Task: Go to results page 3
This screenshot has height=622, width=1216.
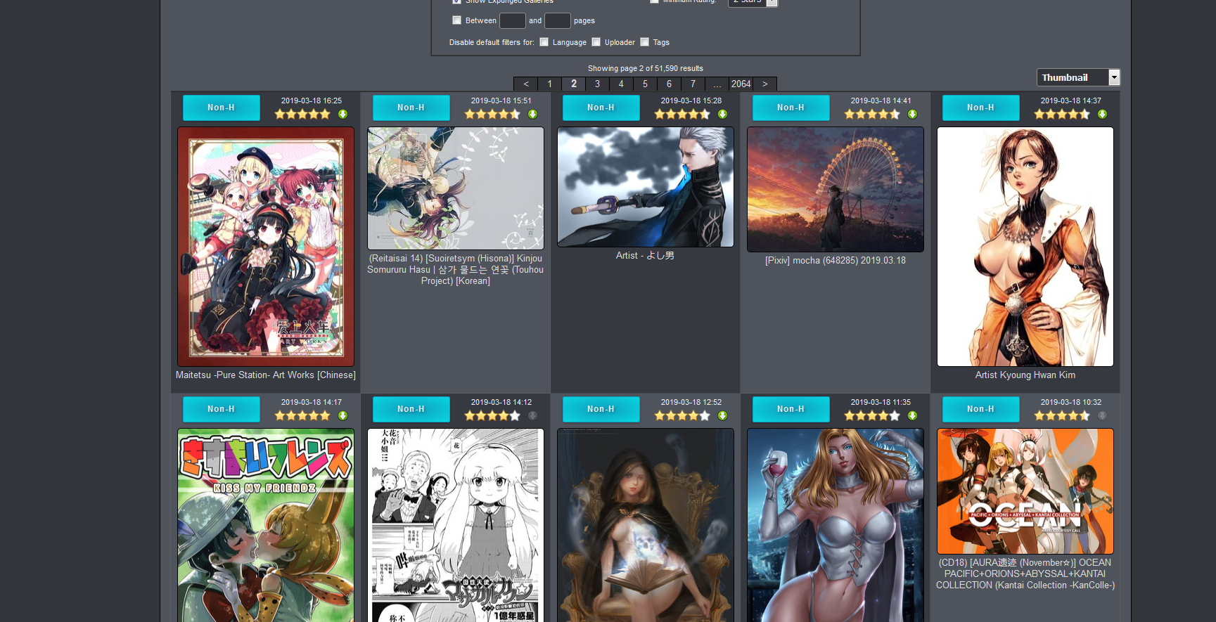Action: click(598, 84)
